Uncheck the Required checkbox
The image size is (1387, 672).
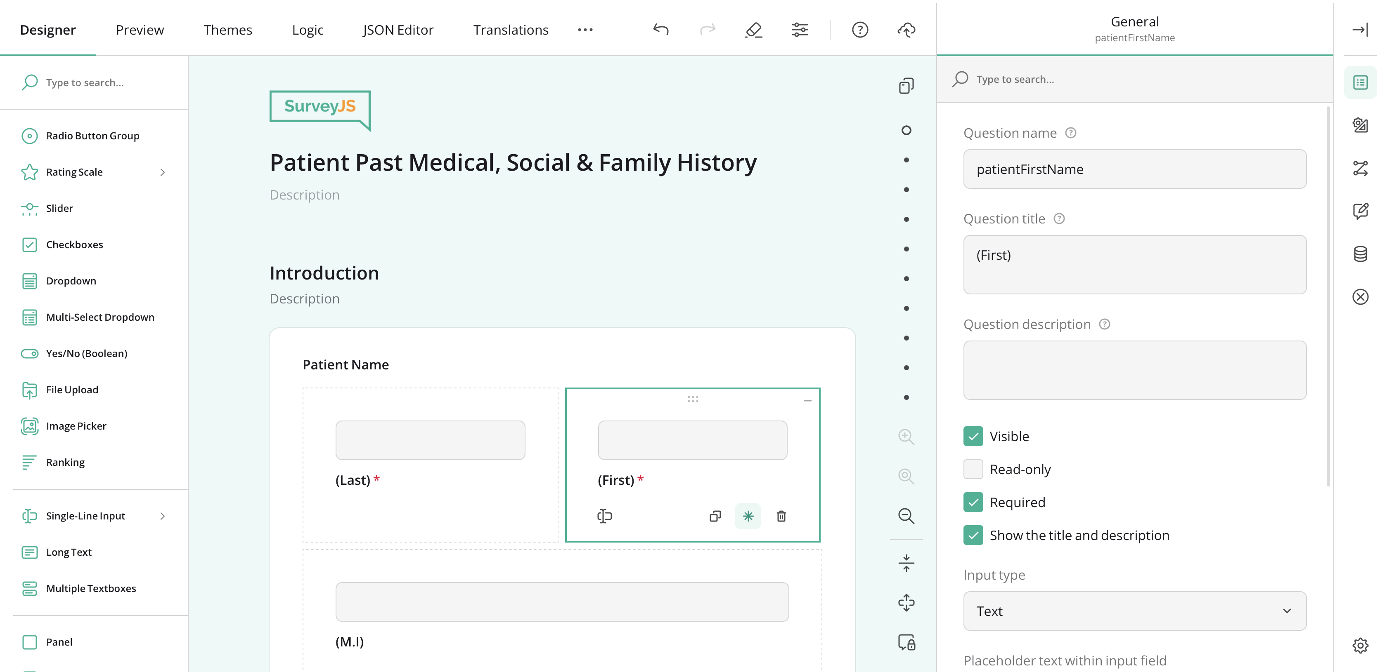coord(973,502)
